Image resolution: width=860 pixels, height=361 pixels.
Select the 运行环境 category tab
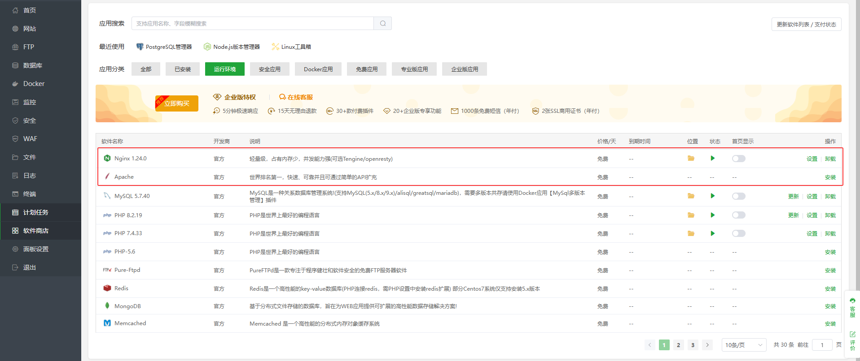pyautogui.click(x=225, y=69)
